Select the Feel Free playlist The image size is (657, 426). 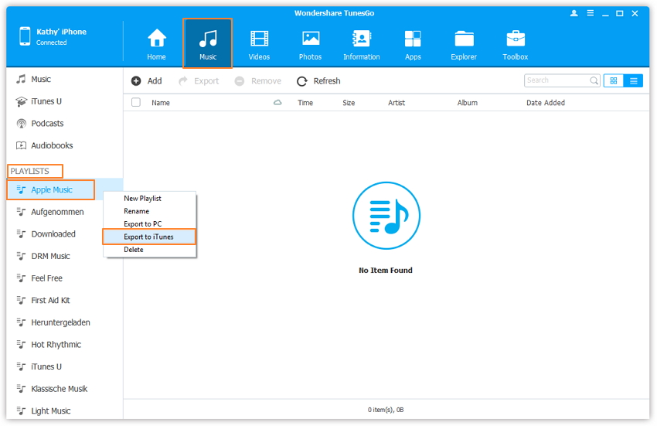point(46,278)
